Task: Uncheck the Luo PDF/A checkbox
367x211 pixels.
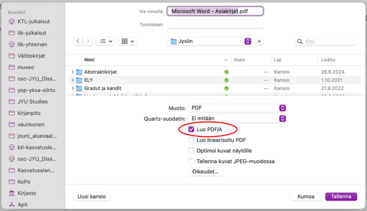Action: (x=192, y=129)
